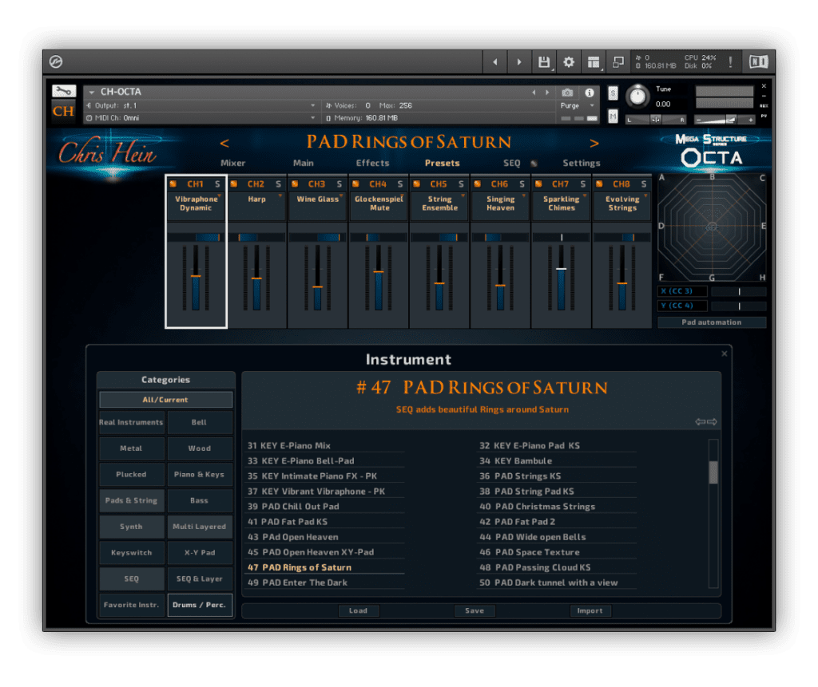Click the small previous arrow in CH-OCTA header
This screenshot has height=687, width=818.
534,93
